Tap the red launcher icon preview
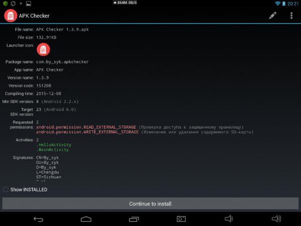Viewport: 301px width, 226px height. click(x=43, y=49)
